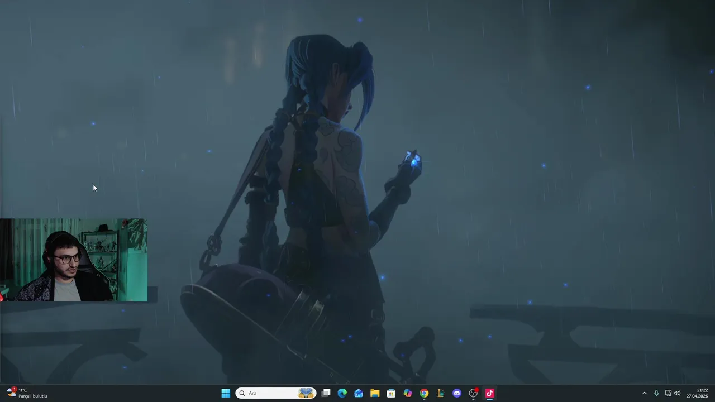The image size is (715, 402).
Task: Launch Microsoft Edge from the taskbar
Action: [342, 393]
